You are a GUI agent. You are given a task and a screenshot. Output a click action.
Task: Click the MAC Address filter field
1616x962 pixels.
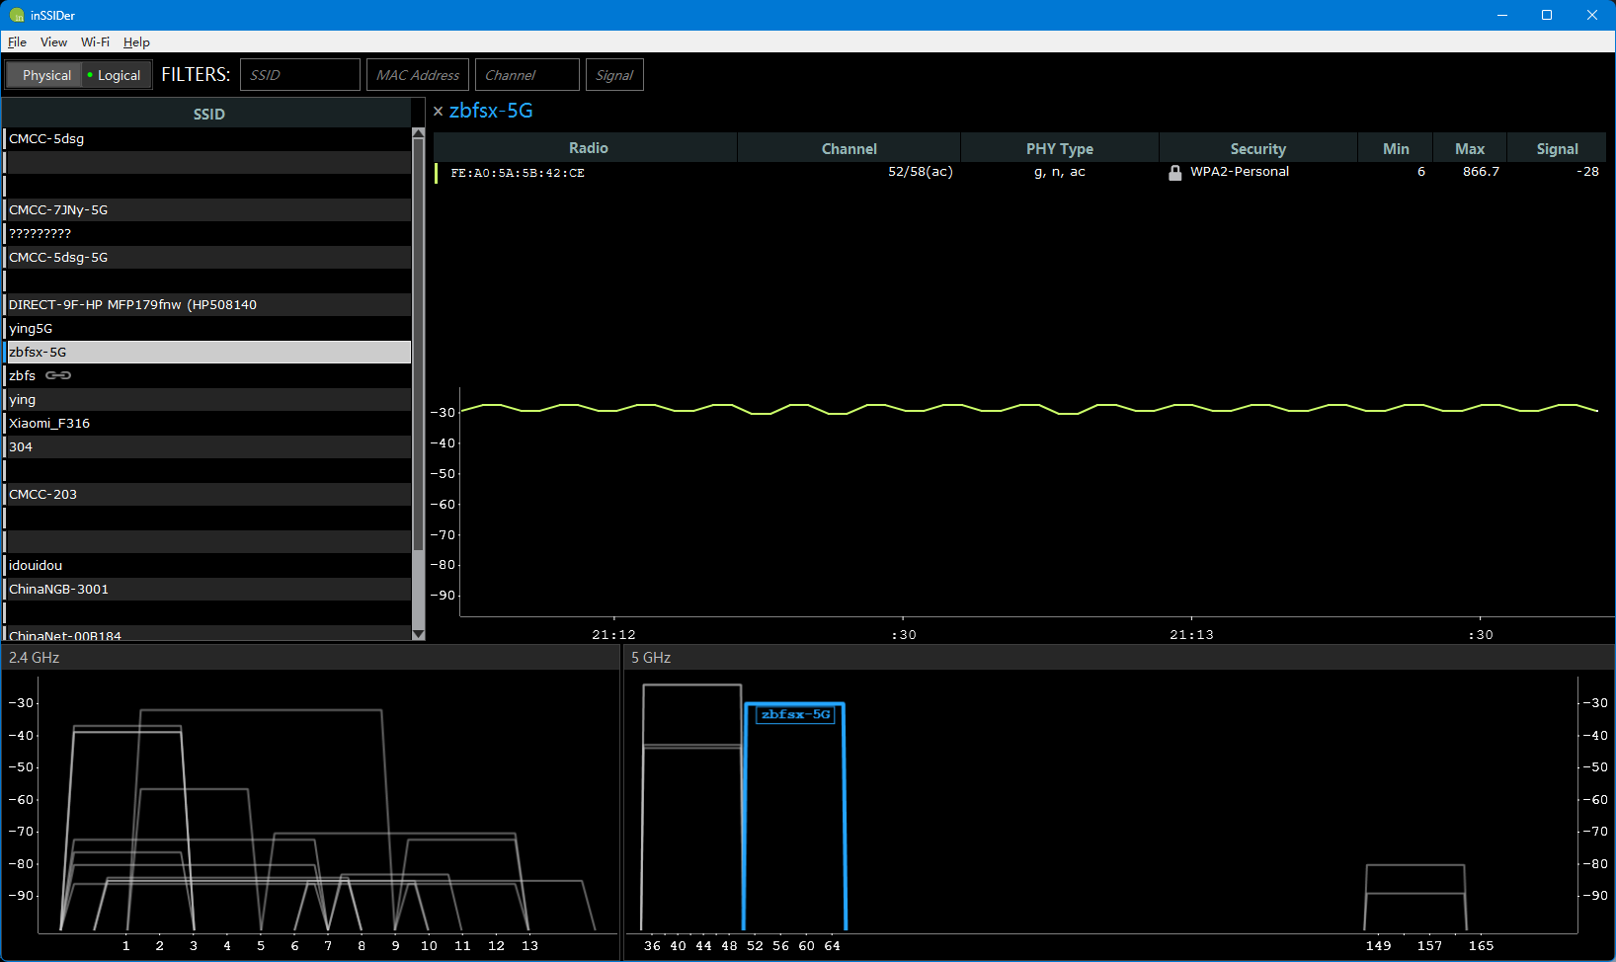click(x=417, y=75)
